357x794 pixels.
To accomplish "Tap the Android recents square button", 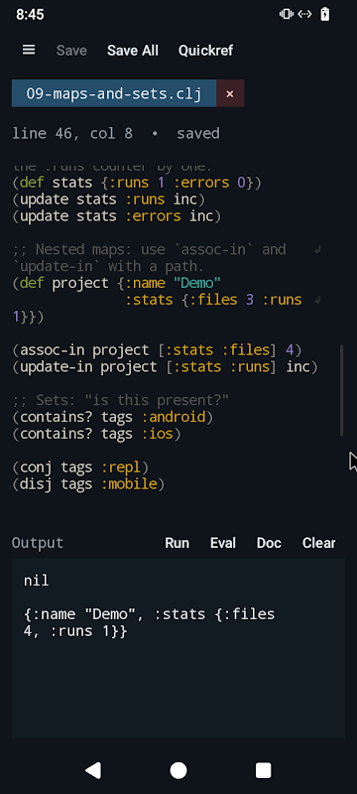I will pos(263,770).
